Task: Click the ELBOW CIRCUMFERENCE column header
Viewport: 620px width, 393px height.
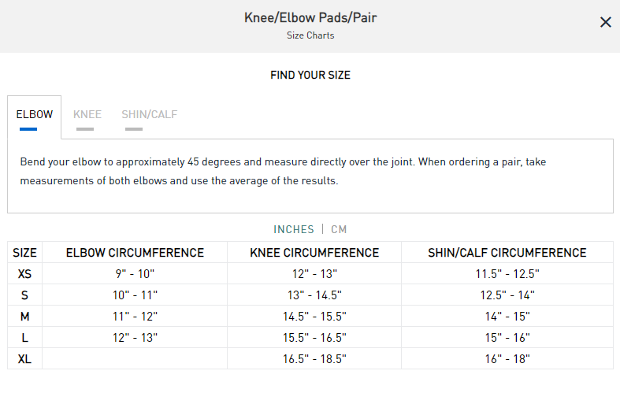Action: [x=135, y=253]
